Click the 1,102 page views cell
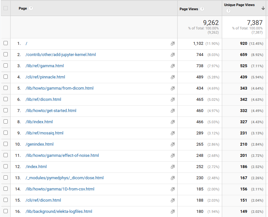The width and height of the screenshot is (268, 217). click(198, 44)
